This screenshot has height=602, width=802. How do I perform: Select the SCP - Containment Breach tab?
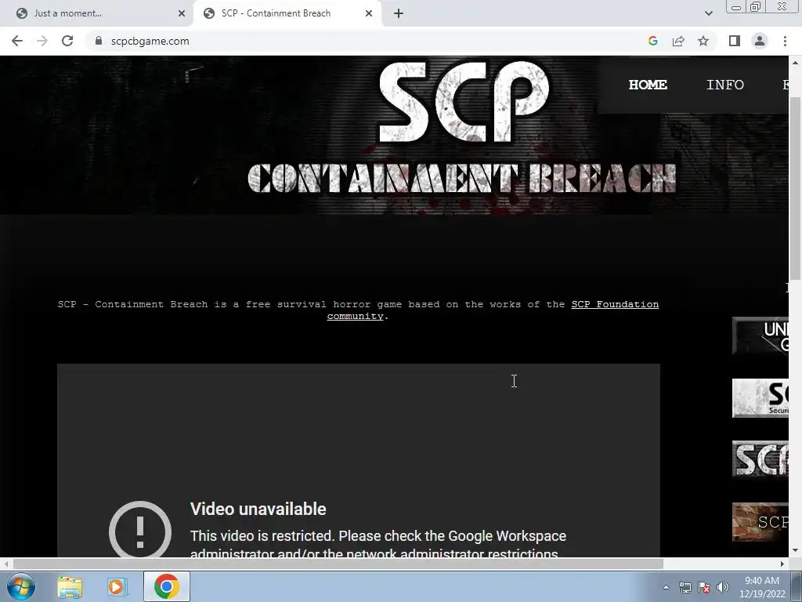click(287, 13)
